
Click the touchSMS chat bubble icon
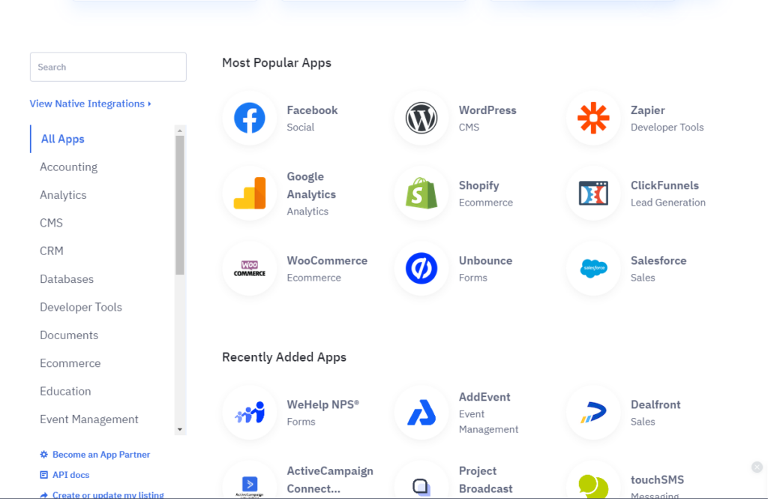(593, 486)
